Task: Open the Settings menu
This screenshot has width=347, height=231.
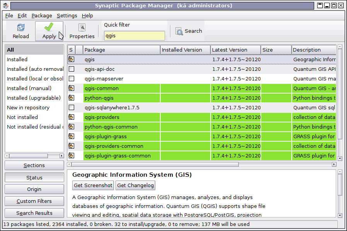Action: point(67,16)
